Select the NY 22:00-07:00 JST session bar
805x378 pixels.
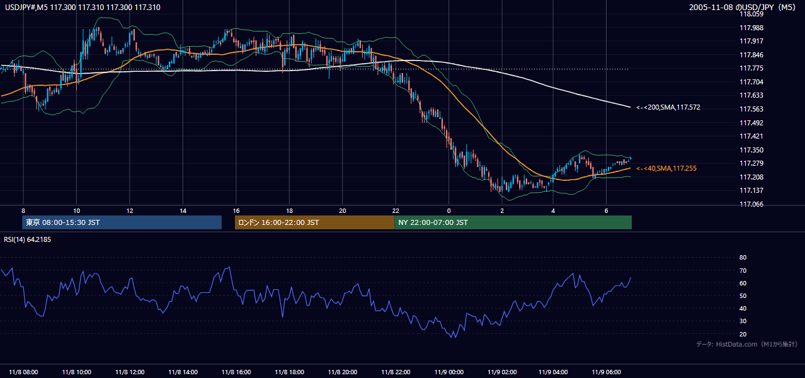coord(513,222)
